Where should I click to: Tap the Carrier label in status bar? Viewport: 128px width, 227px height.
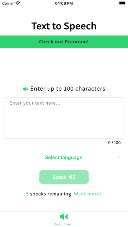point(8,3)
